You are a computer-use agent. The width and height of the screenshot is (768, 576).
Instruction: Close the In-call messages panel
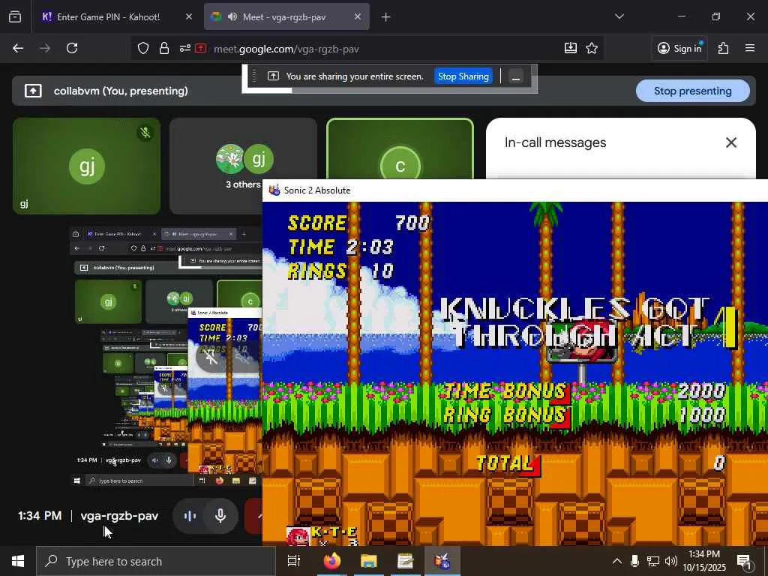[731, 142]
